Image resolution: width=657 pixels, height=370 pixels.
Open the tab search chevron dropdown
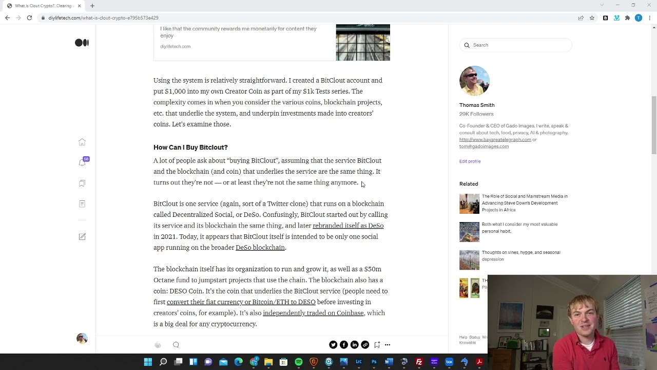(x=602, y=5)
